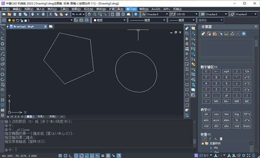Click the blue help icon in calculator panel
The image size is (260, 158).
[244, 34]
